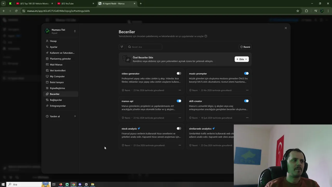The width and height of the screenshot is (332, 187).
Task: Open more options for manus-api card
Action: pos(180,118)
